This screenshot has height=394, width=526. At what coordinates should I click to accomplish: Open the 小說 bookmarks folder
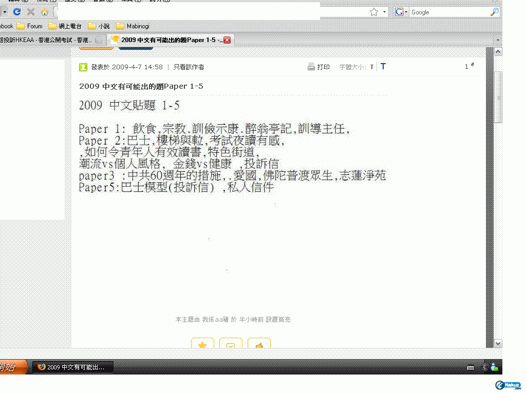click(x=99, y=26)
